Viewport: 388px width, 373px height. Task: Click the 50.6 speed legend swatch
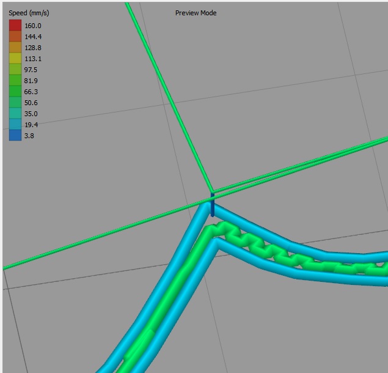click(15, 103)
